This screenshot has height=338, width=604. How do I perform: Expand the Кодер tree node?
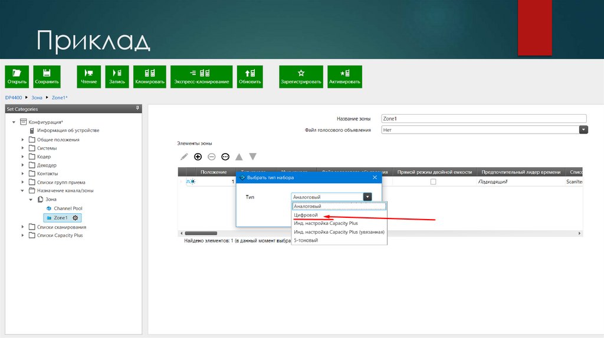(22, 157)
